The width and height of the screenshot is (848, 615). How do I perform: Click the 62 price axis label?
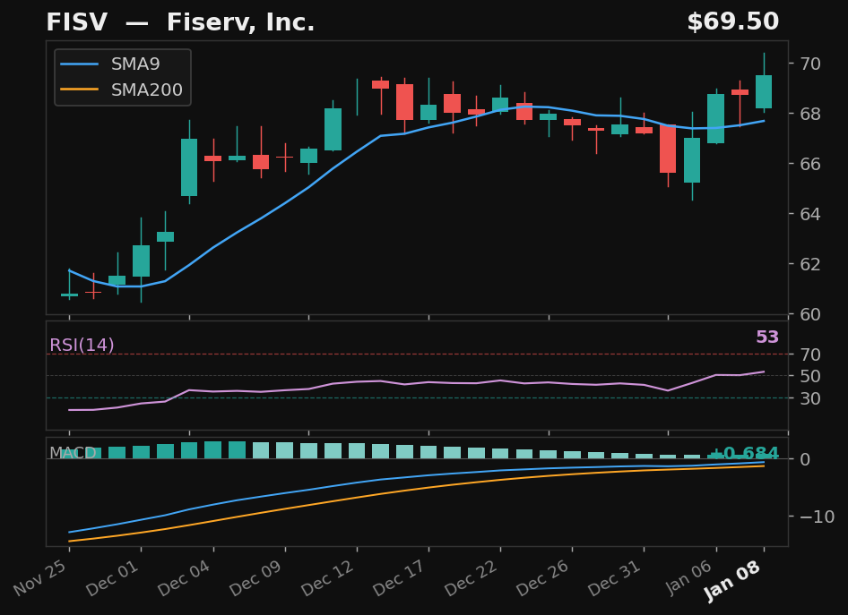click(810, 264)
